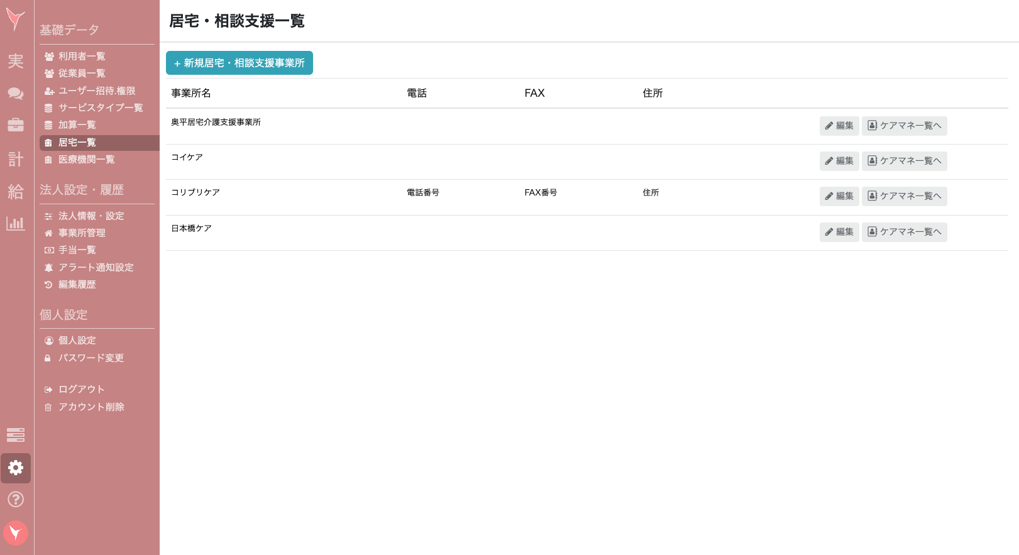Open the 実 icon in left rail
Image resolution: width=1019 pixels, height=555 pixels.
tap(16, 61)
